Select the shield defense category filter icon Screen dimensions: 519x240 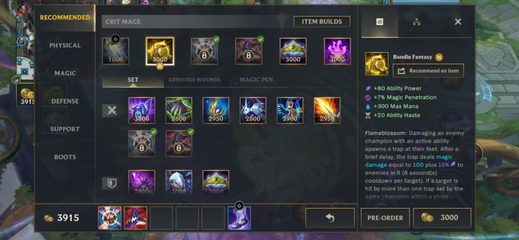click(112, 183)
